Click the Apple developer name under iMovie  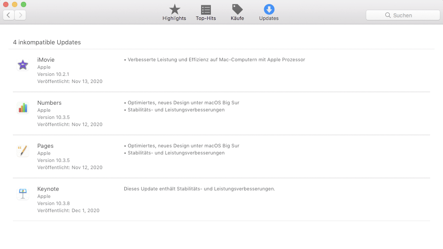pyautogui.click(x=44, y=67)
